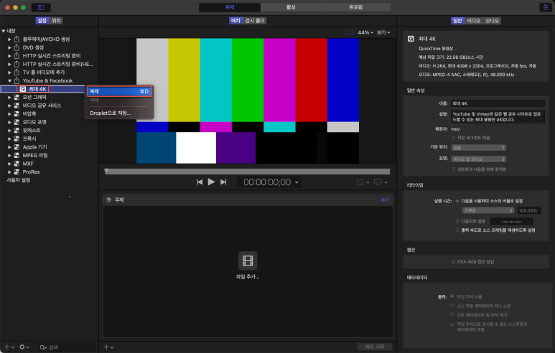Click the filmstrip icon above 파일 추가
The image size is (555, 353).
[248, 260]
